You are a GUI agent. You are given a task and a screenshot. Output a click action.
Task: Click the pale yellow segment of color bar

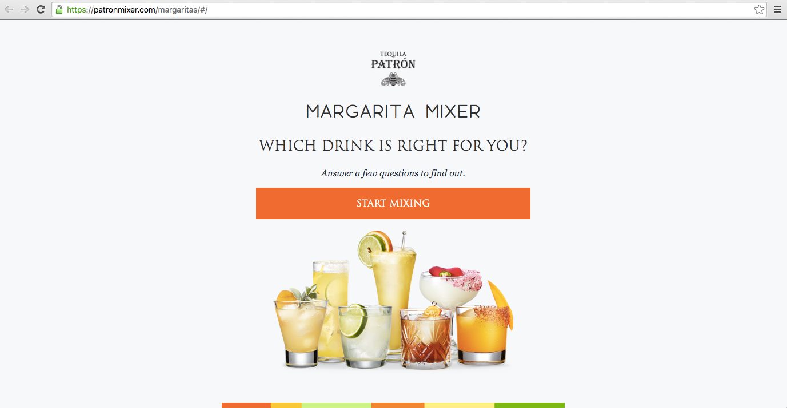pyautogui.click(x=459, y=405)
